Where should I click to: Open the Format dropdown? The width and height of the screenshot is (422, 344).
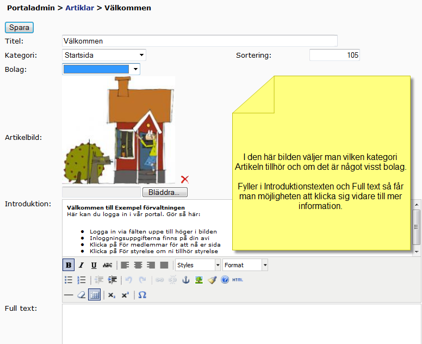pyautogui.click(x=245, y=265)
